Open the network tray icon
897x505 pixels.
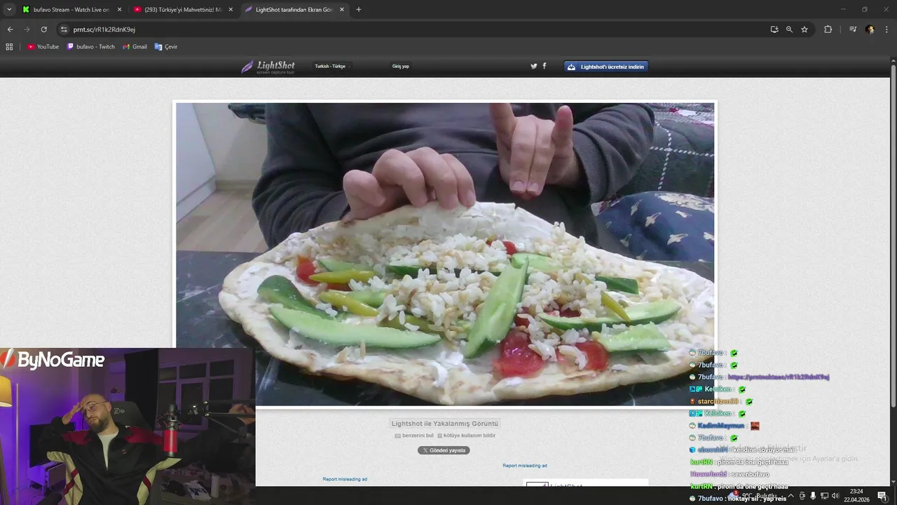(824, 496)
